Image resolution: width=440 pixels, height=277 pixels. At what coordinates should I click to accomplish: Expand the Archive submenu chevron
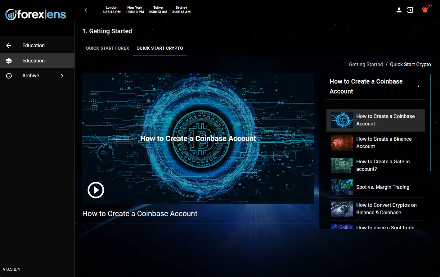pos(62,76)
